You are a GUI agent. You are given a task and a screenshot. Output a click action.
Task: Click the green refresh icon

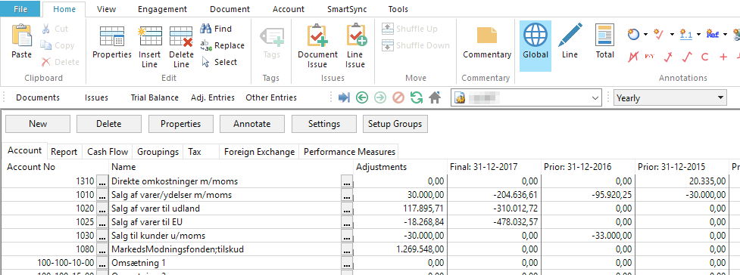coord(417,98)
